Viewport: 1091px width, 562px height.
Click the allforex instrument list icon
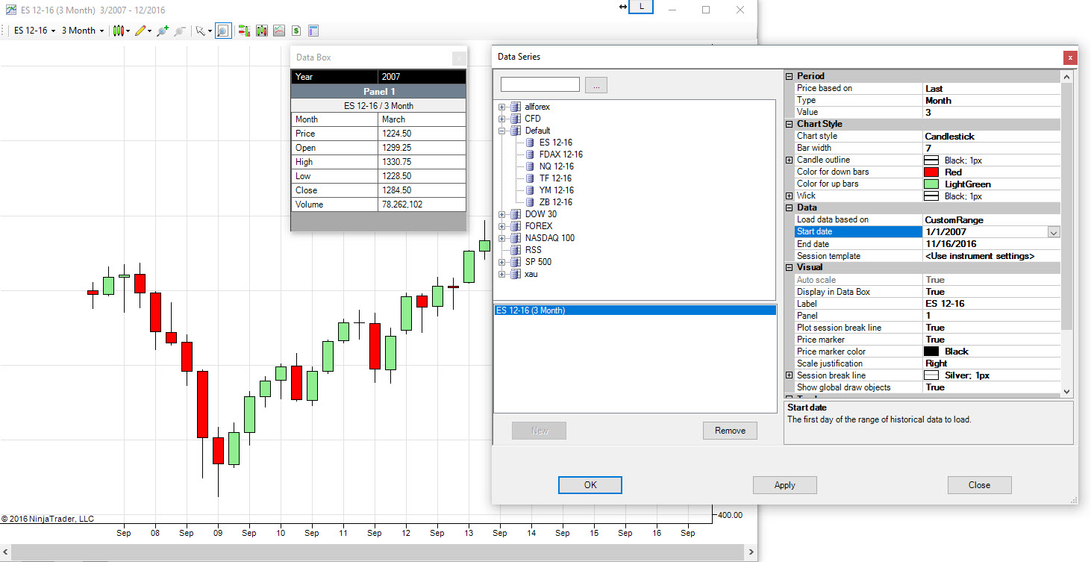pyautogui.click(x=516, y=107)
